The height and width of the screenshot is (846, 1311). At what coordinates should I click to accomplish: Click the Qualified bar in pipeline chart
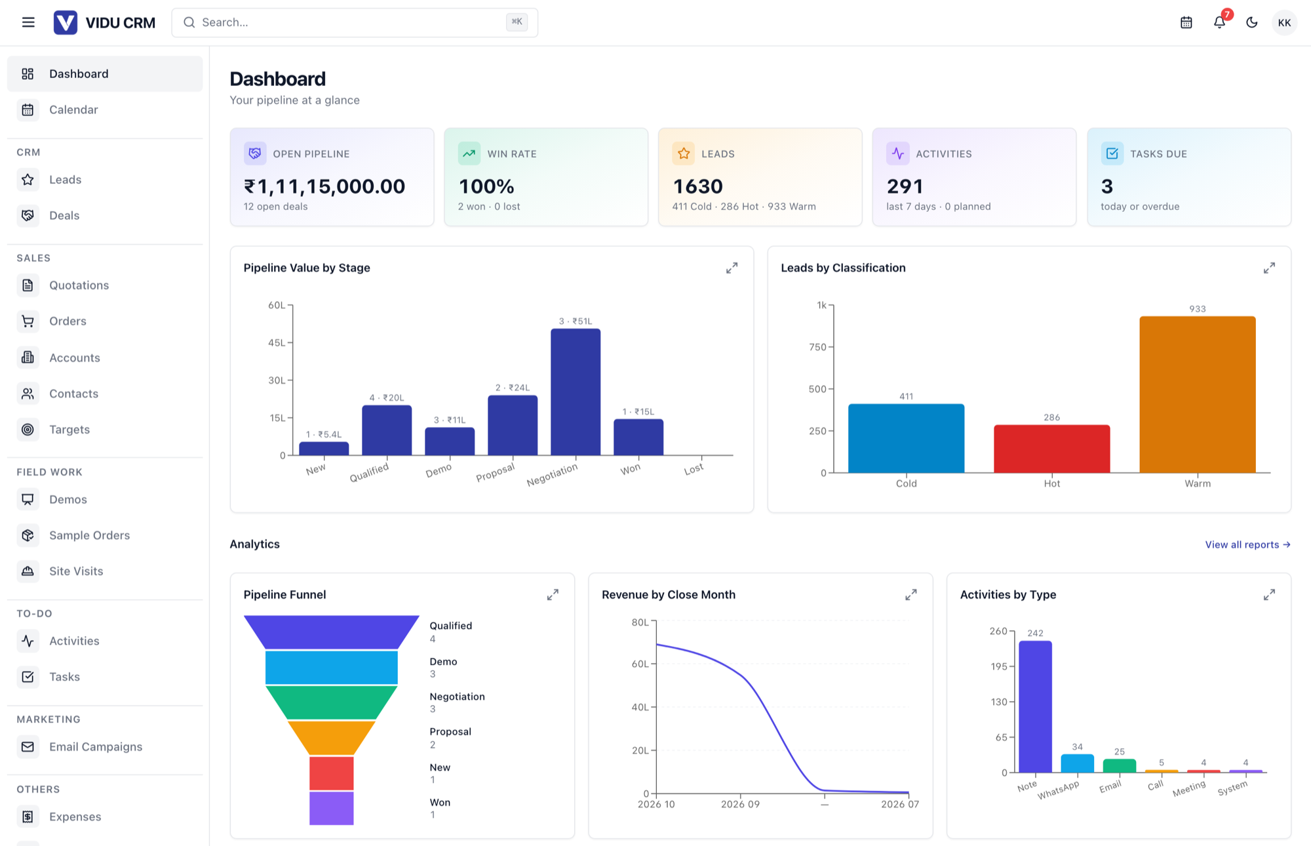[x=387, y=430]
